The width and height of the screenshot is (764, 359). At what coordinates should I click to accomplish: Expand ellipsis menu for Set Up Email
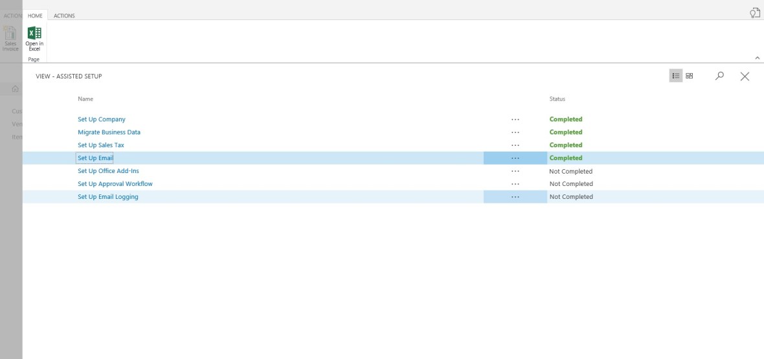pos(515,158)
